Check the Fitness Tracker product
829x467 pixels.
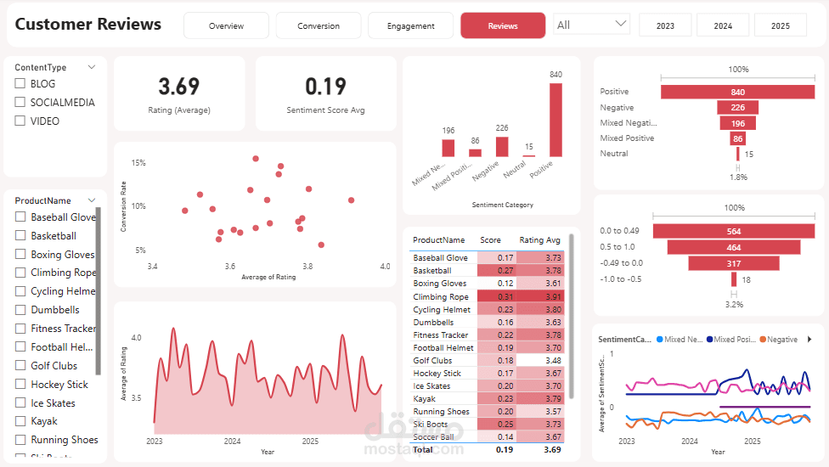pos(20,329)
